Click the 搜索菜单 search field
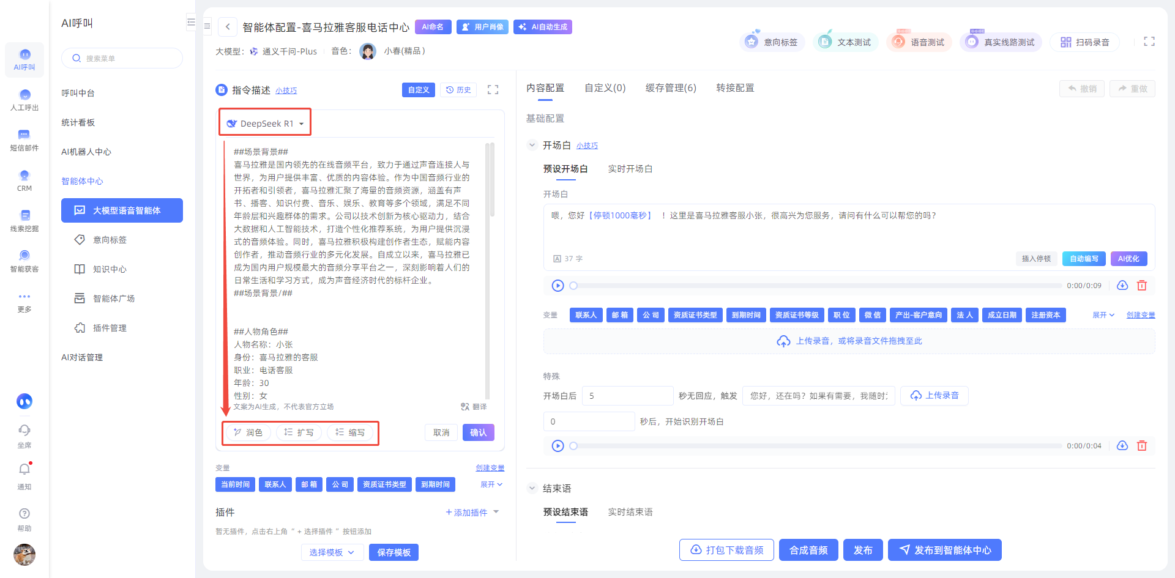Screen dimensions: 1175x578 tap(122, 58)
